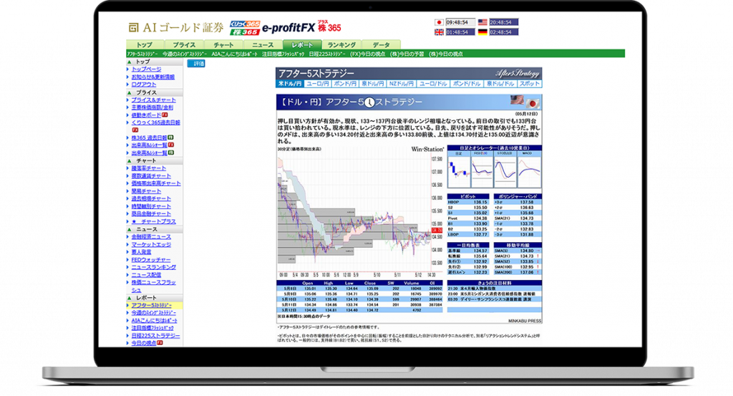Image resolution: width=733 pixels, height=396 pixels.
Task: Open the マーケットエッジ sidebar link
Action: point(151,244)
